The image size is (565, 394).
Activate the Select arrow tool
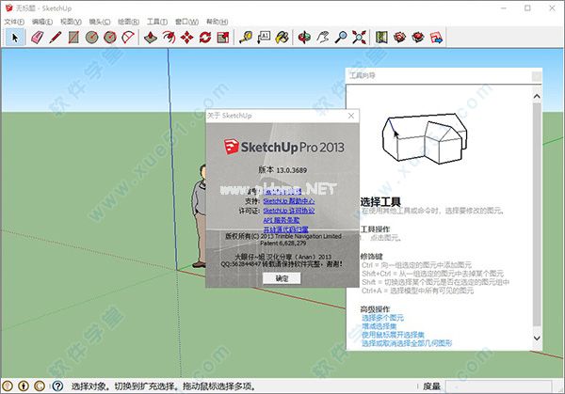tap(15, 38)
